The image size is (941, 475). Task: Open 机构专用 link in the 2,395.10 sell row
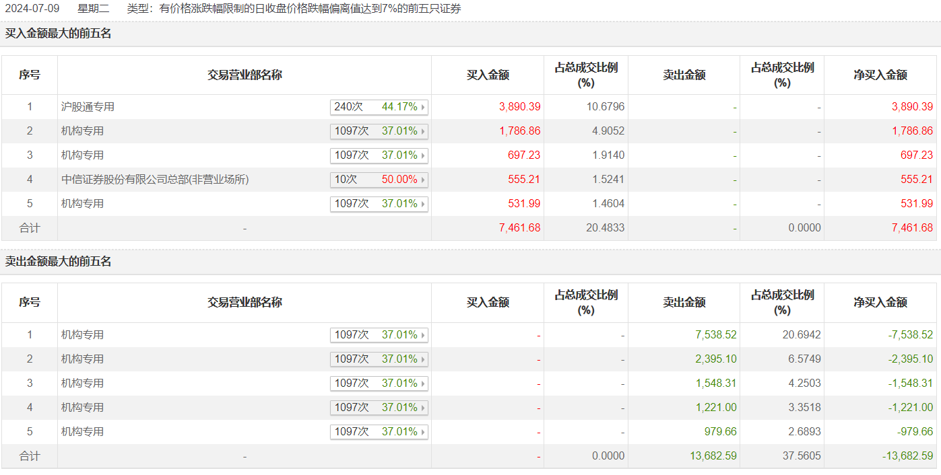tap(82, 359)
